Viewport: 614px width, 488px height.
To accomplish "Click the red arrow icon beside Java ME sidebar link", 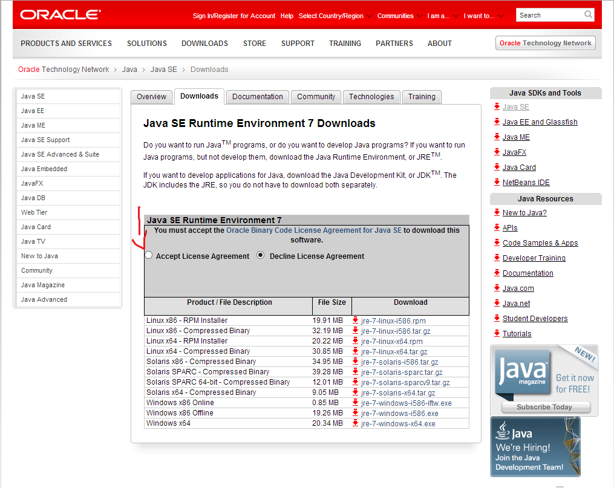I will point(497,137).
